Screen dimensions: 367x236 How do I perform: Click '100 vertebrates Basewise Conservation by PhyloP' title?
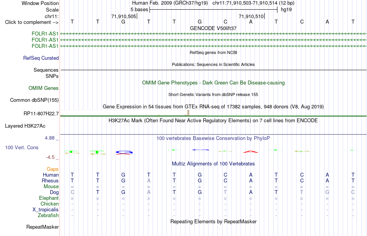pos(213,138)
